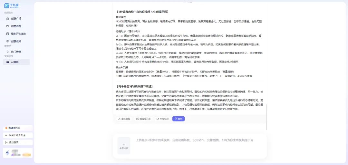348x165 pixels.
Task: Open the 热门榜单 page
Action: 16,52
